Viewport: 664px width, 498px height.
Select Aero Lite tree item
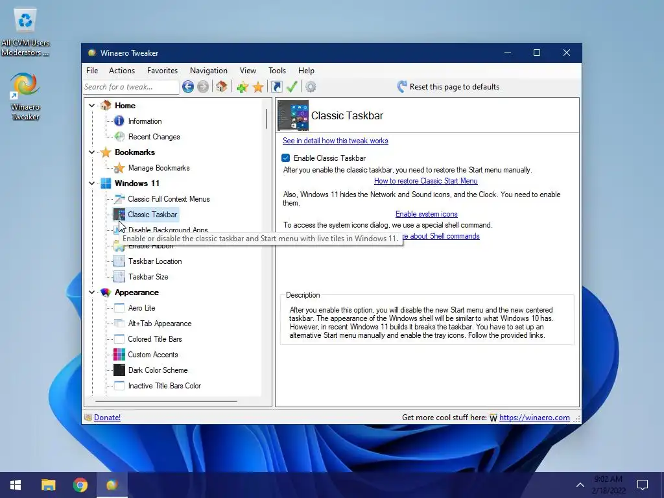point(141,308)
